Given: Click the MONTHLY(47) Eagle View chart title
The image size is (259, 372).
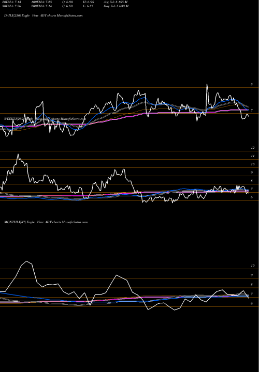Looking at the screenshot, I should pyautogui.click(x=46, y=222).
